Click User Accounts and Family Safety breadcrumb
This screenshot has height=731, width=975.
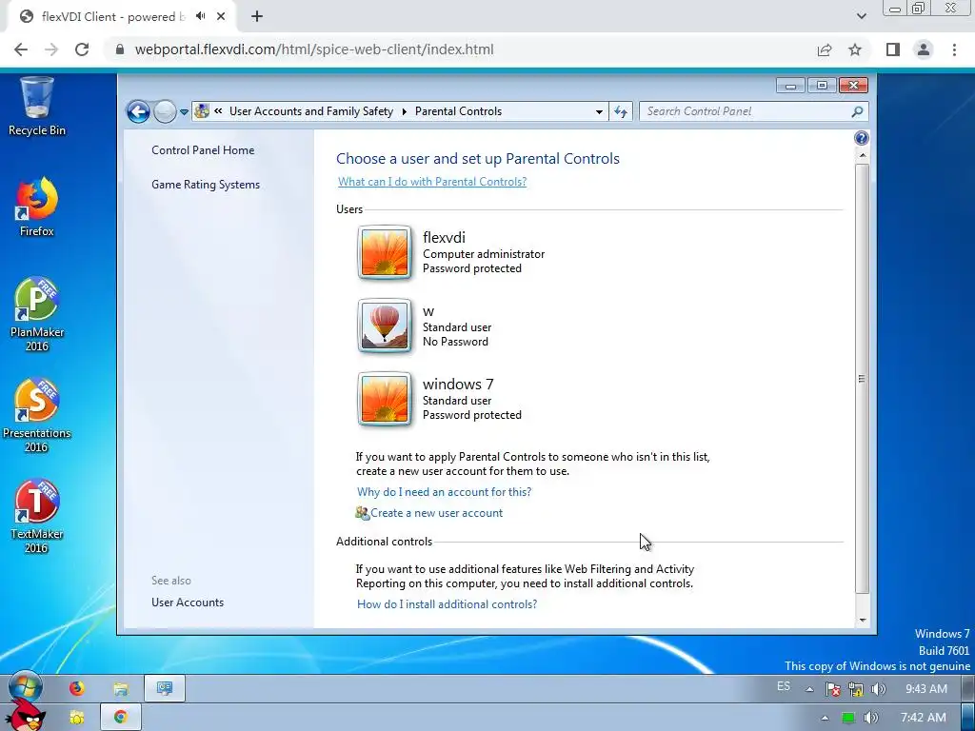pos(311,111)
